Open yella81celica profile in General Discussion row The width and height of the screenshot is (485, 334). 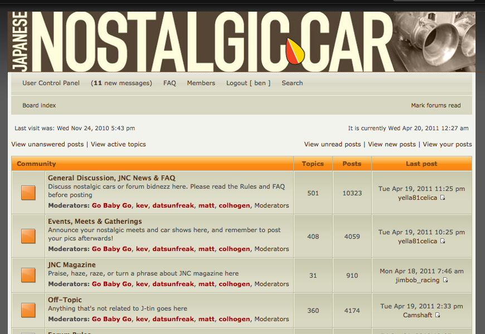pos(418,198)
